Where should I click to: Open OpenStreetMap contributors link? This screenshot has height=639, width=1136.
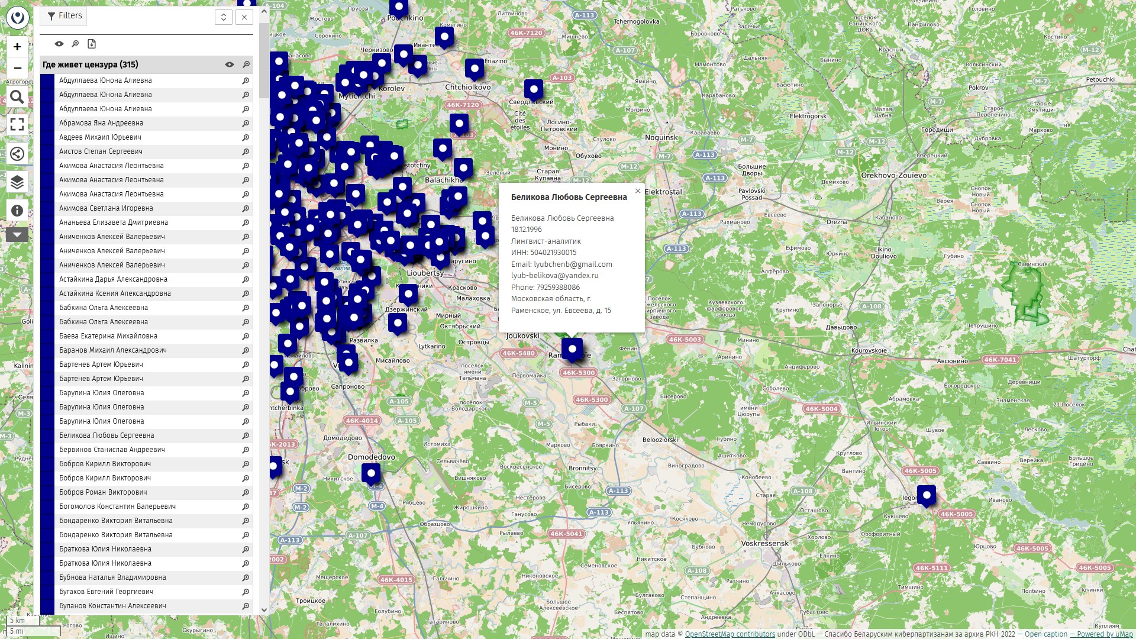pyautogui.click(x=730, y=634)
